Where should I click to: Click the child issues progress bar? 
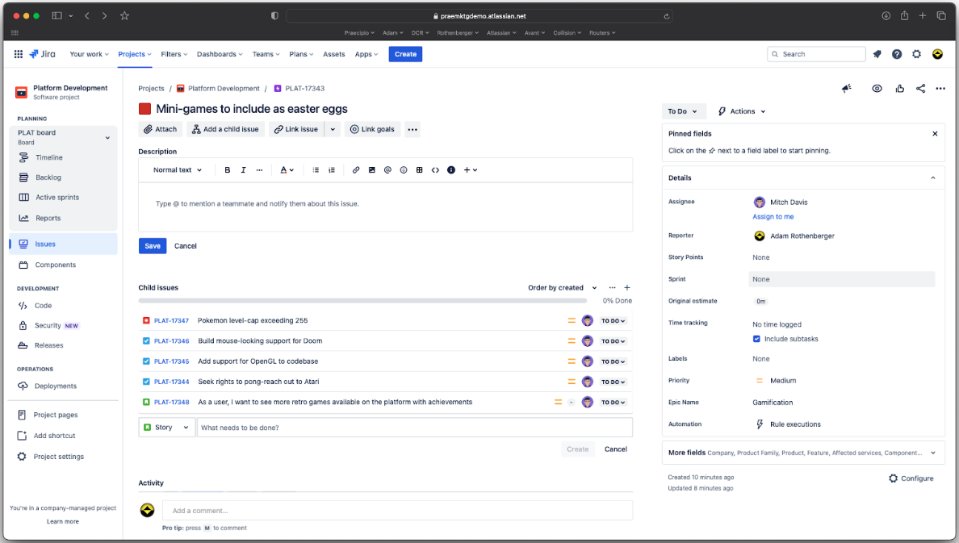click(x=362, y=301)
